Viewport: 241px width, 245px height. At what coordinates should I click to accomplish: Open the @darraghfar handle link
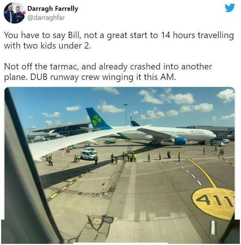pyautogui.click(x=46, y=18)
